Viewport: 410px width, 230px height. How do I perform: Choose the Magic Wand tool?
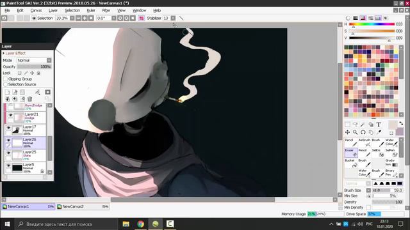[363, 125]
